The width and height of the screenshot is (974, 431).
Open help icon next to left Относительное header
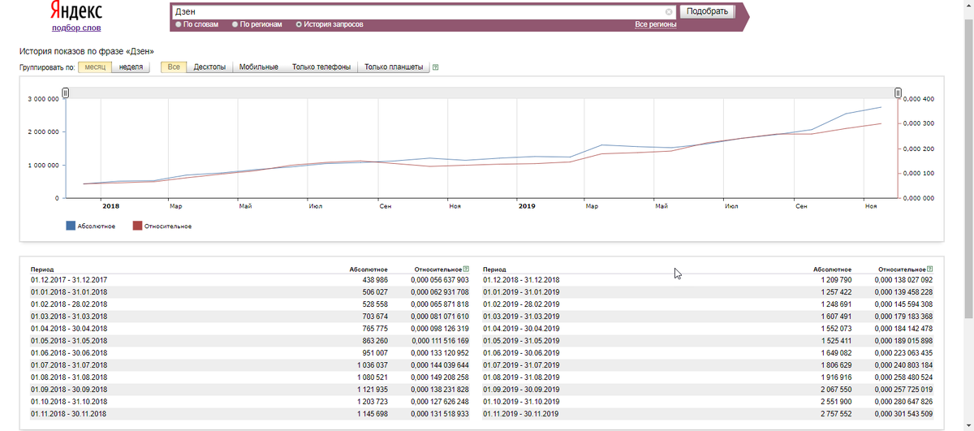pyautogui.click(x=467, y=269)
